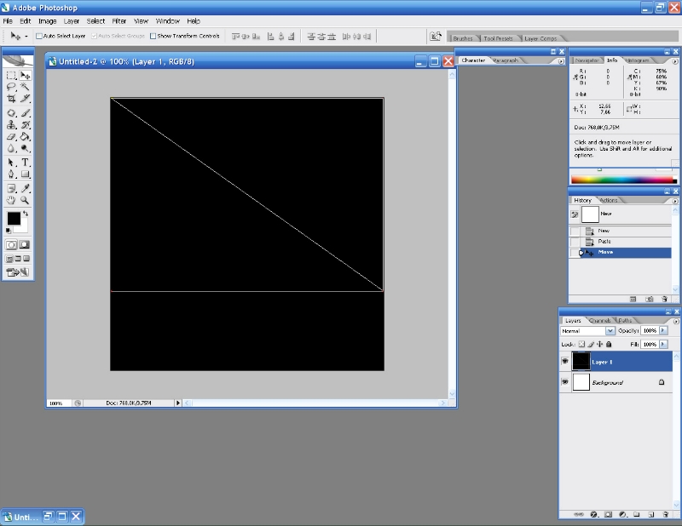Switch to the Channels tab
682x526 pixels.
pyautogui.click(x=600, y=320)
